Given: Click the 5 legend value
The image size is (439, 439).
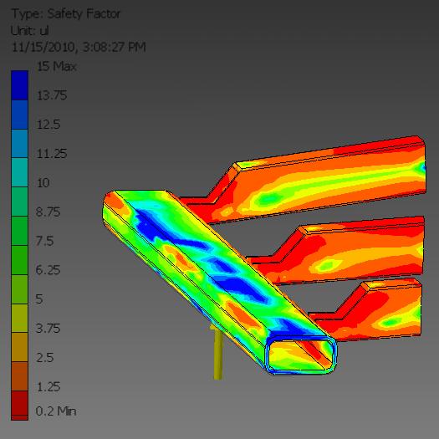Looking at the screenshot, I should [39, 299].
